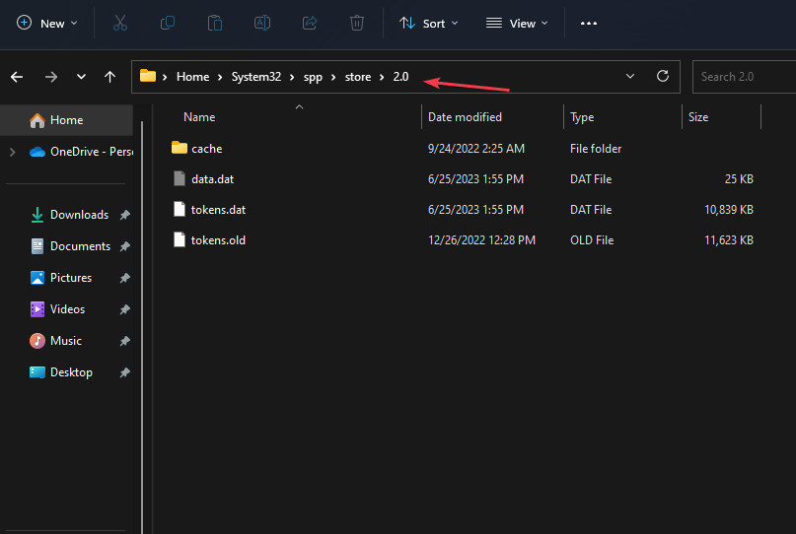This screenshot has height=534, width=796.
Task: Click the data.dat file icon
Action: tap(180, 178)
